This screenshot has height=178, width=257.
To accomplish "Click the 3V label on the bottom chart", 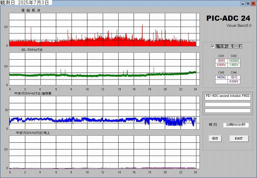I will tap(6, 149).
